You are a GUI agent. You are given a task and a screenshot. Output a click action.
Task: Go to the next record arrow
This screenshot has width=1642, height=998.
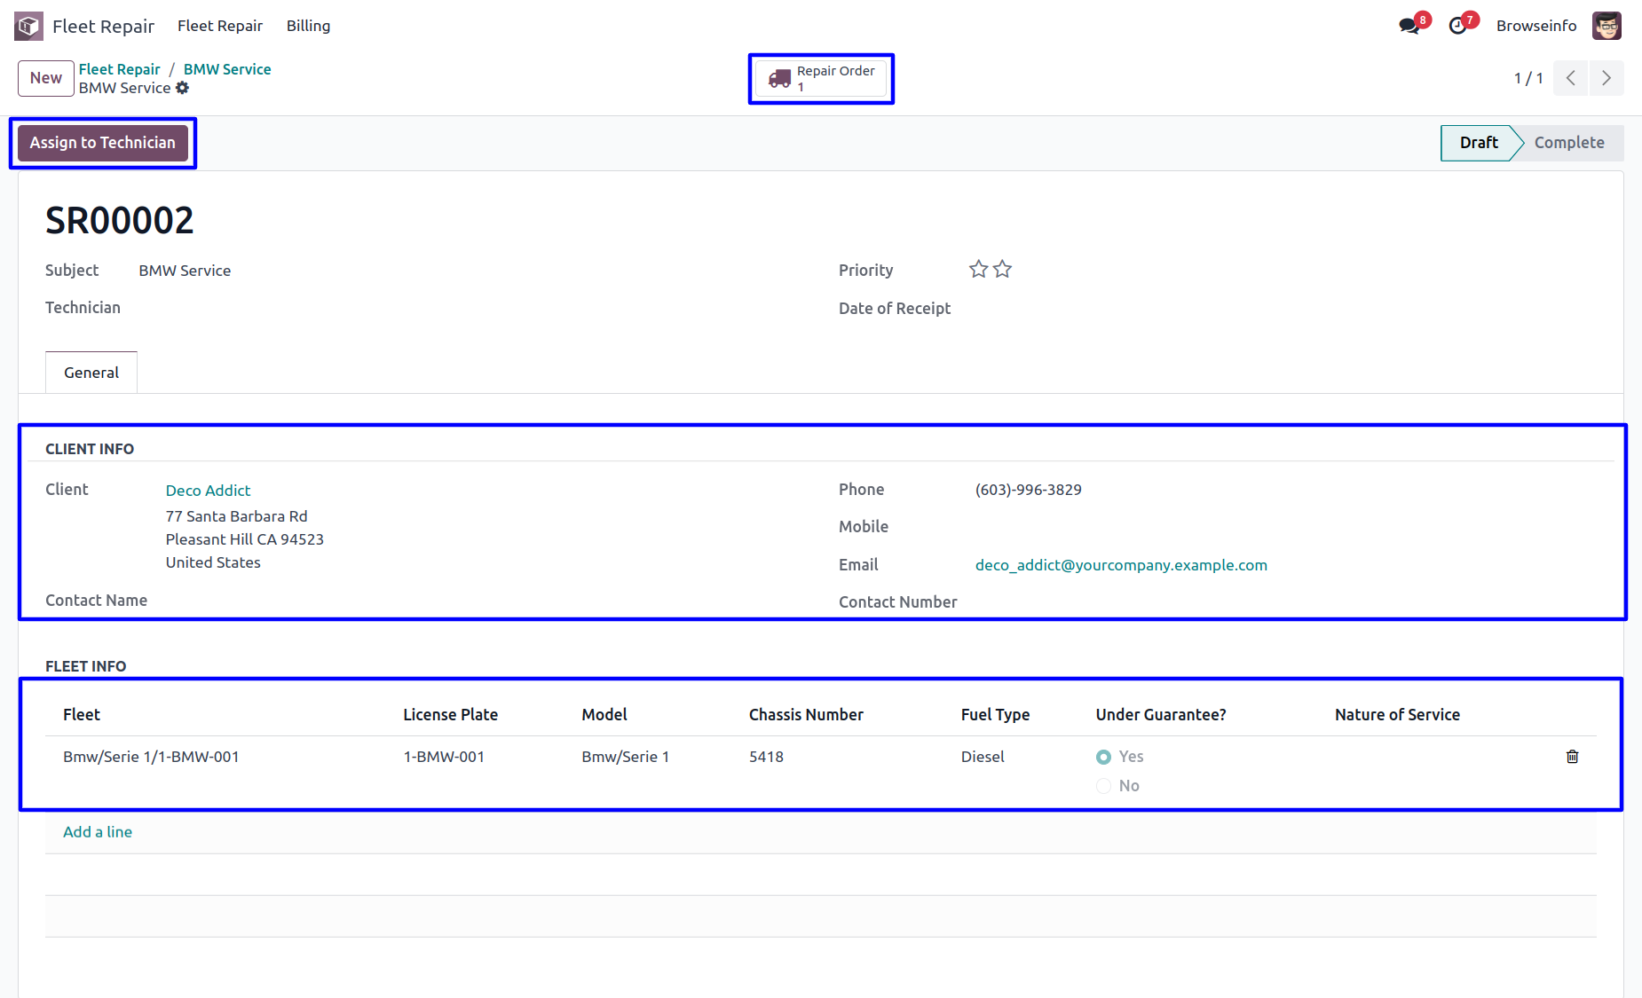tap(1606, 78)
